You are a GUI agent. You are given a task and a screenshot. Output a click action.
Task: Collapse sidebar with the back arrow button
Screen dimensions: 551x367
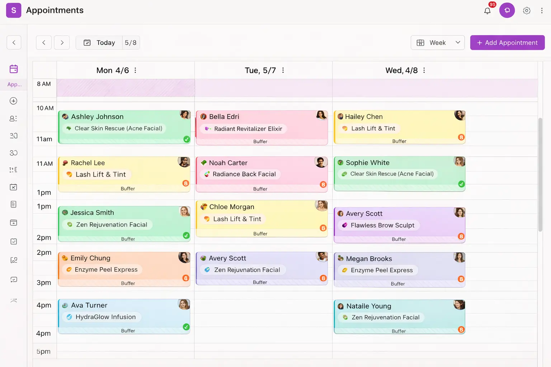(x=14, y=43)
